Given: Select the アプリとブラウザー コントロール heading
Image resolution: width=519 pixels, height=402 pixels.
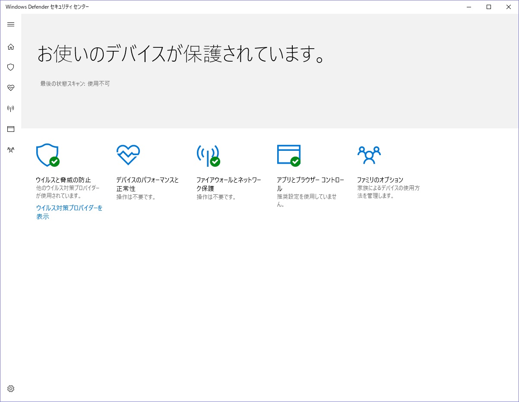Looking at the screenshot, I should click(x=310, y=184).
